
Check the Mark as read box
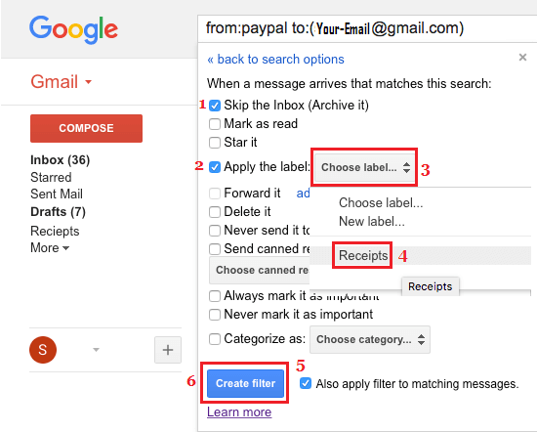click(215, 124)
